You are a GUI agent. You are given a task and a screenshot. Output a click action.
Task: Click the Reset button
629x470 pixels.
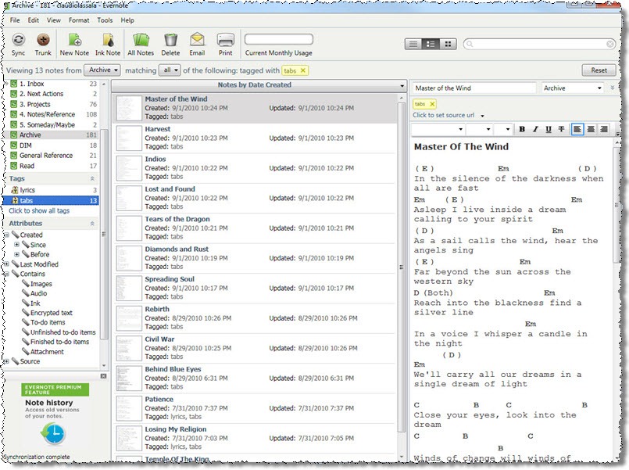point(599,70)
